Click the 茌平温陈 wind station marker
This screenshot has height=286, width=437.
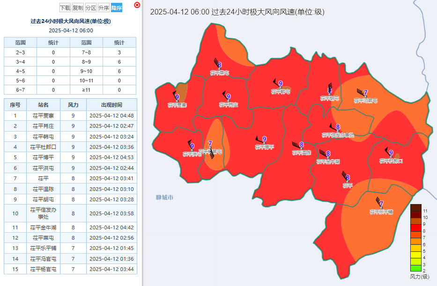pos(301,149)
